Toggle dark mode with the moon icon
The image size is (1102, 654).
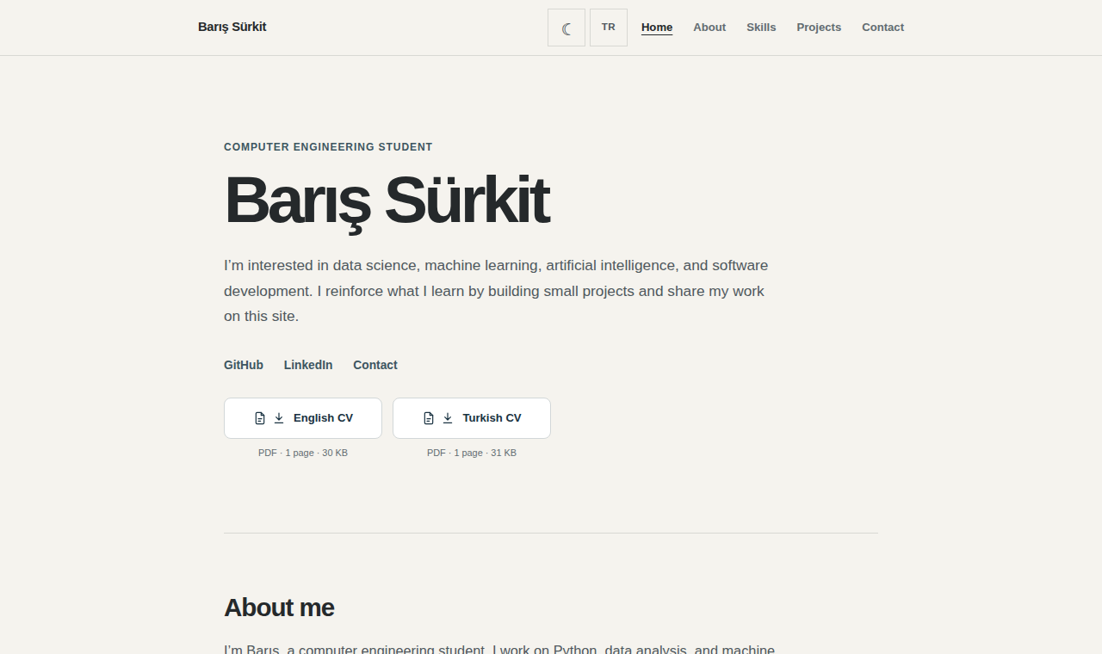(566, 28)
